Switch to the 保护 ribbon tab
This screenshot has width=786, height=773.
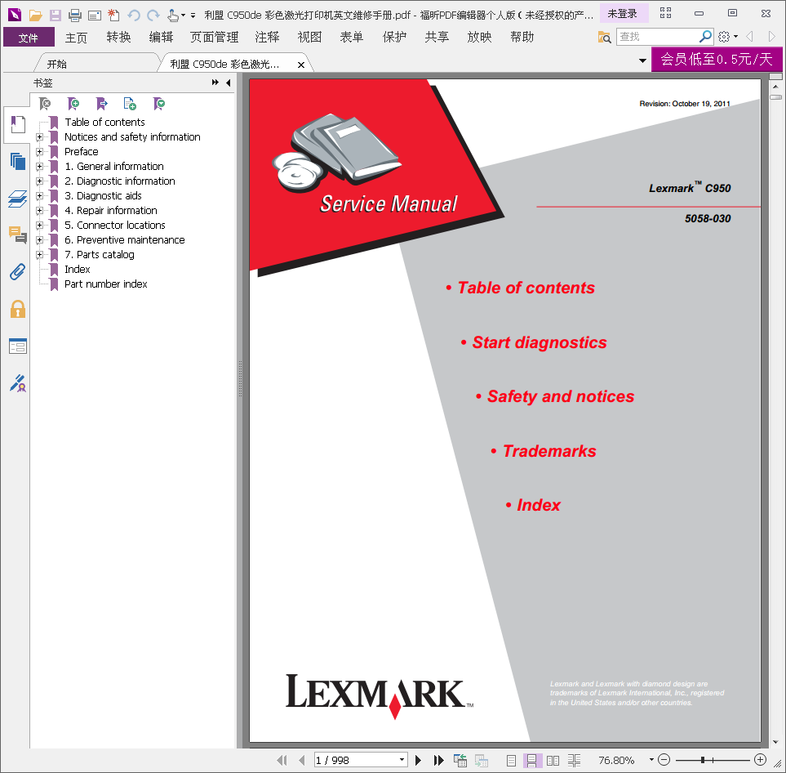coord(394,37)
